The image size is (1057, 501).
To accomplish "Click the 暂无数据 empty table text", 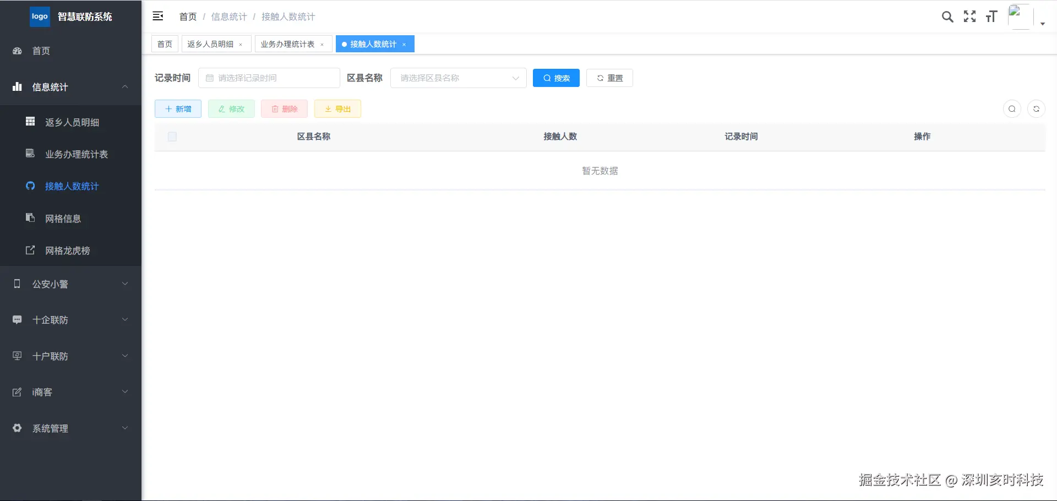I will [600, 171].
